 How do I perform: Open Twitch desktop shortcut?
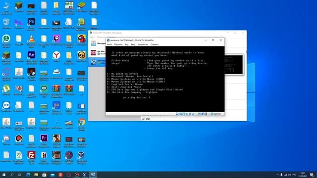coord(56,40)
